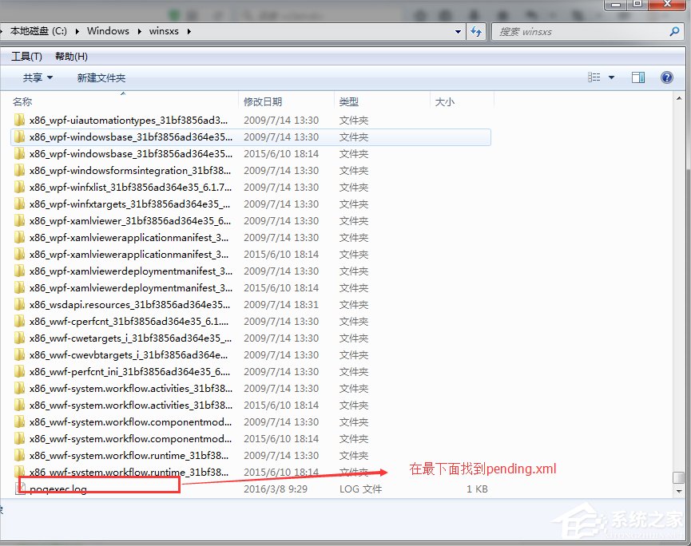The width and height of the screenshot is (691, 546).
Task: Click the 新建文件夹 button
Action: 100,77
